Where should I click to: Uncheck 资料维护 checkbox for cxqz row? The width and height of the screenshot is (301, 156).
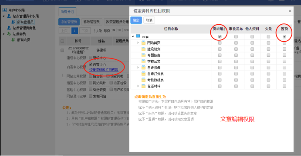[220, 36]
